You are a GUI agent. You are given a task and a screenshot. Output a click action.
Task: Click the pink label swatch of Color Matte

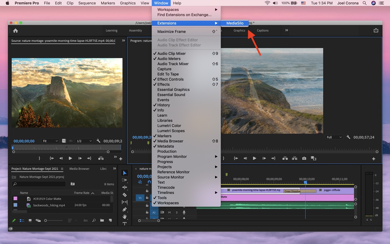(x=15, y=199)
